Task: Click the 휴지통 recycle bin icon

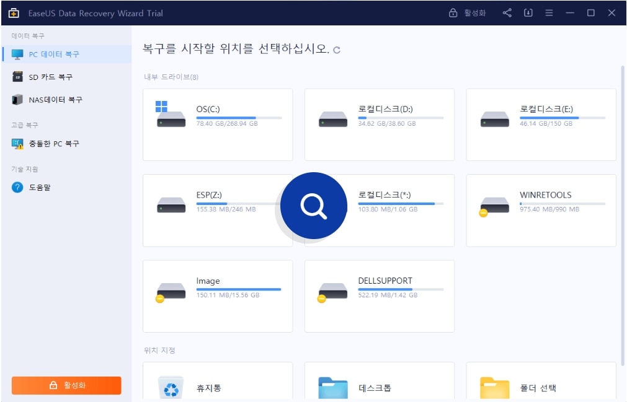Action: (171, 388)
